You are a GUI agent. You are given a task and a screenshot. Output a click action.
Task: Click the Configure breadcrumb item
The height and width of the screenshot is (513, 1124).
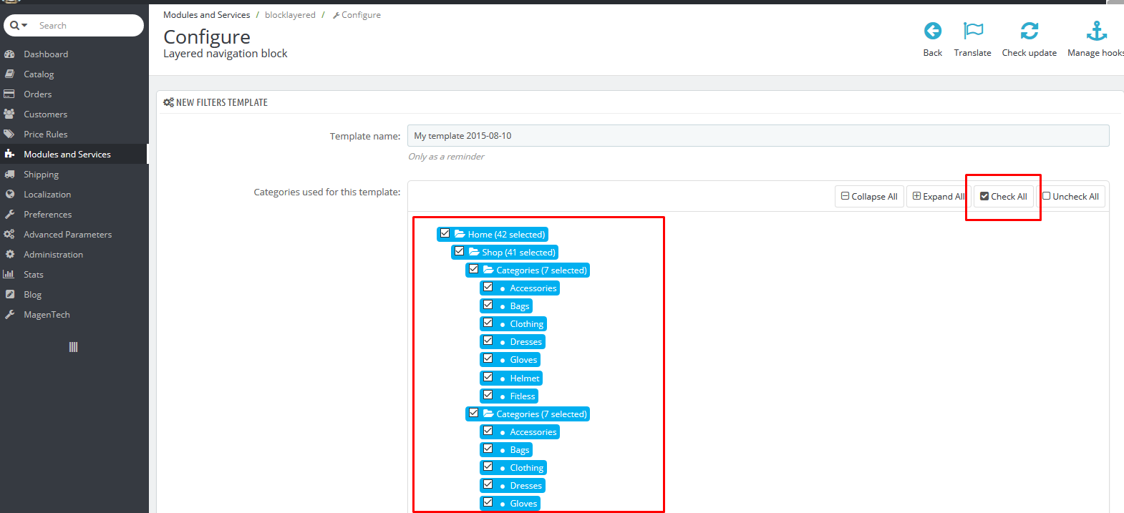coord(357,15)
